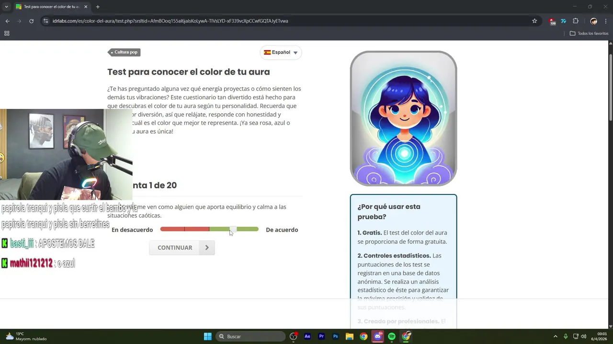Open Premiere Pro from the taskbar

tap(321, 336)
